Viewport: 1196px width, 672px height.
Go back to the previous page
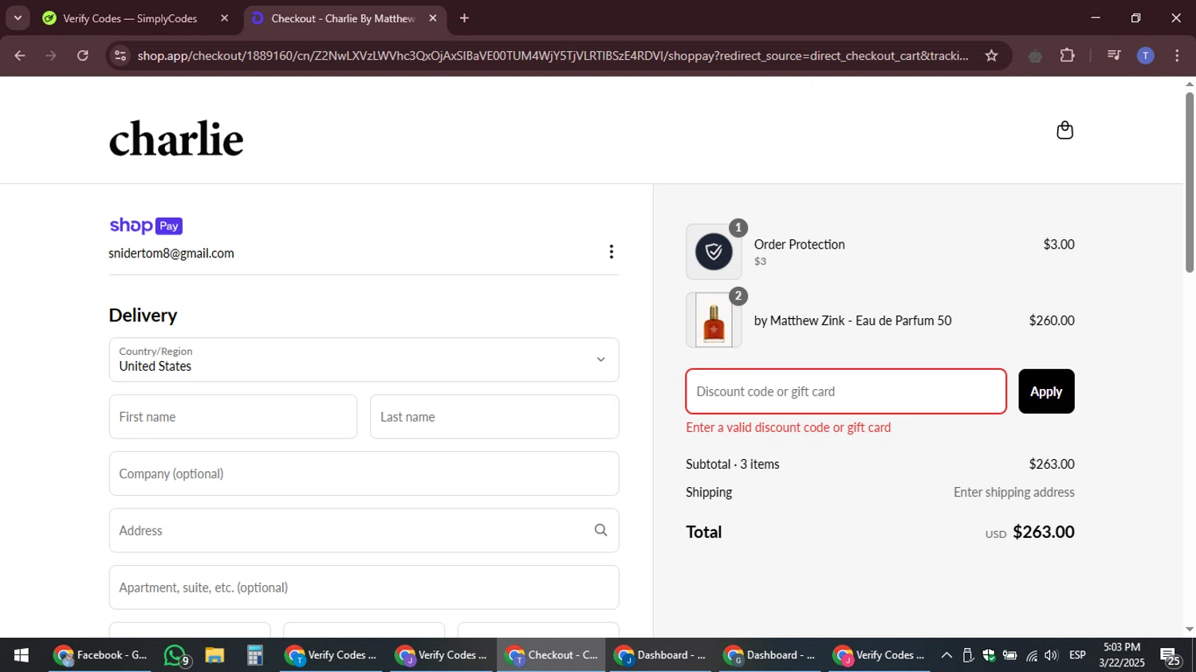tap(20, 56)
